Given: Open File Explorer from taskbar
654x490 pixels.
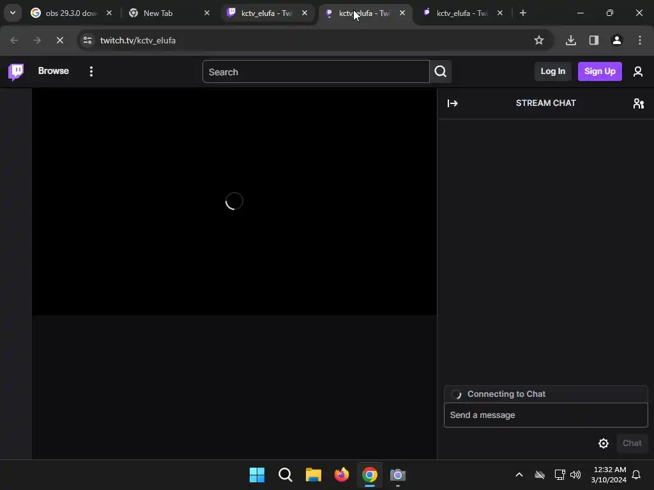Looking at the screenshot, I should [x=313, y=475].
